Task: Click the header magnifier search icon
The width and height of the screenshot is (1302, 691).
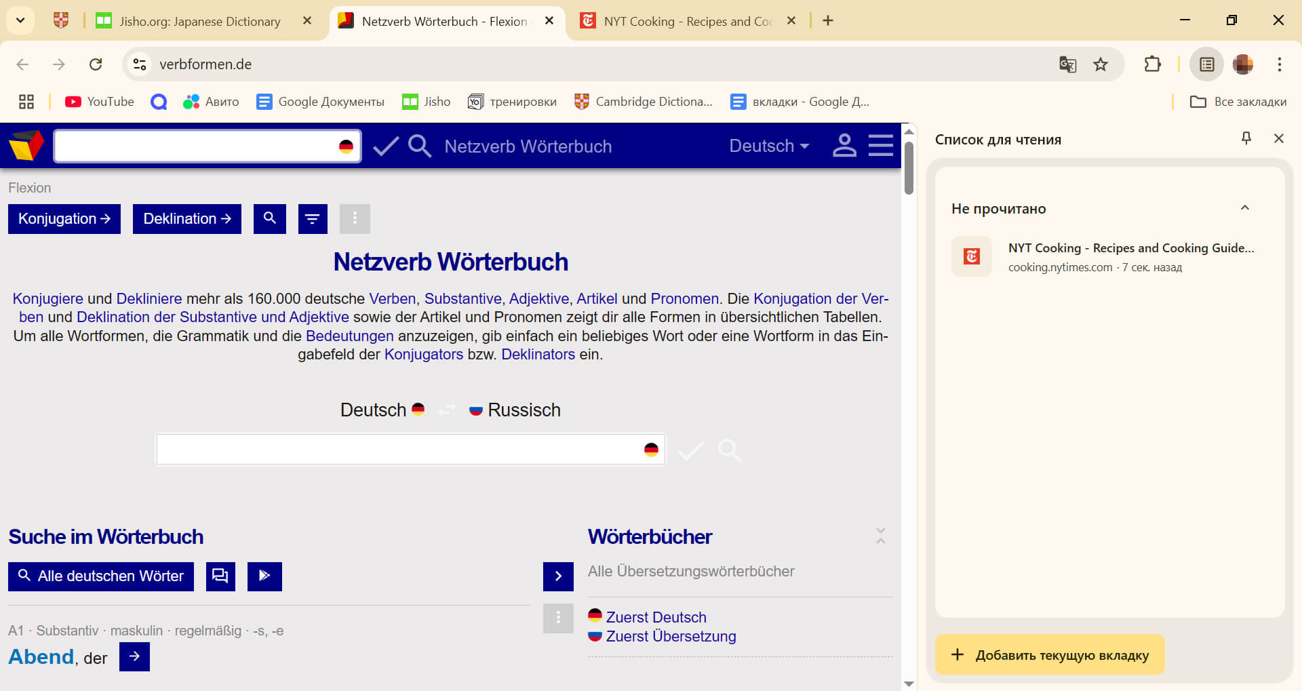Action: coord(420,146)
